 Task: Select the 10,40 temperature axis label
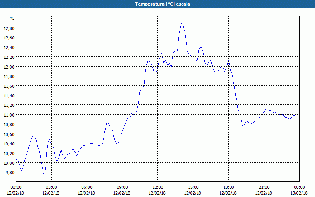point(9,144)
